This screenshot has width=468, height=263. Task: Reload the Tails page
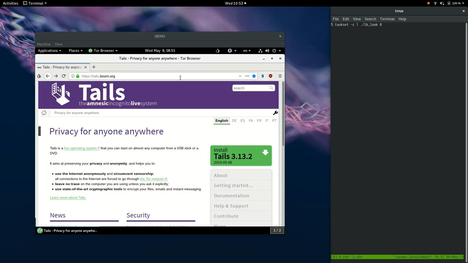coord(64,76)
